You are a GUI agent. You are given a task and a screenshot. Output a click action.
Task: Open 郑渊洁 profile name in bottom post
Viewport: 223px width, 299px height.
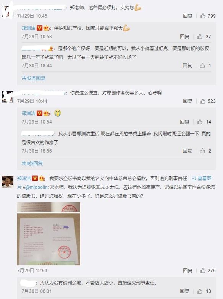(x=24, y=179)
